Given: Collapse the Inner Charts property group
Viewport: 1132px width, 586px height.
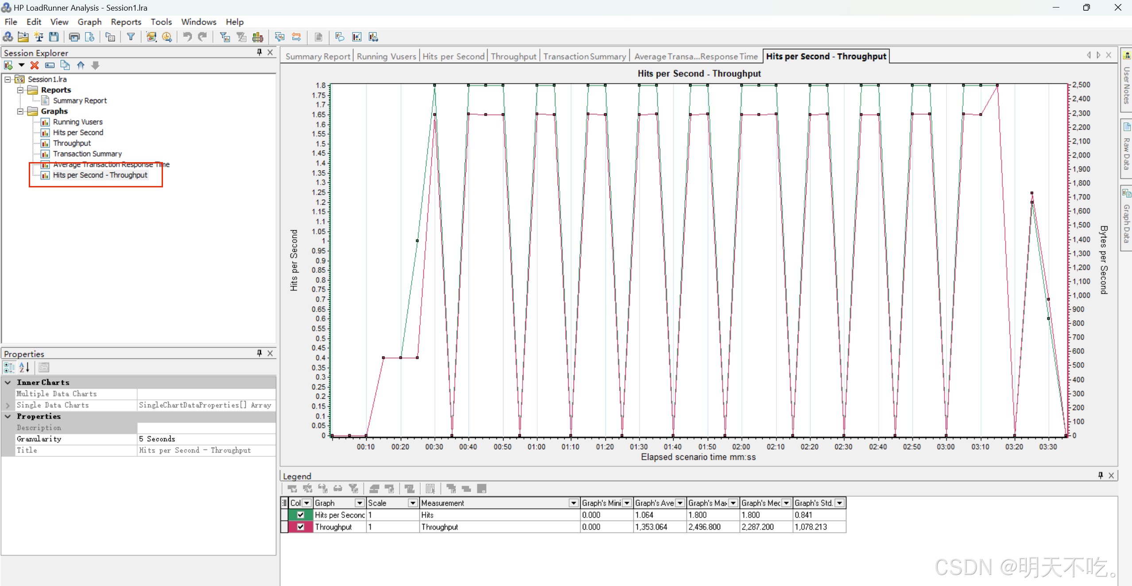Looking at the screenshot, I should click(8, 382).
